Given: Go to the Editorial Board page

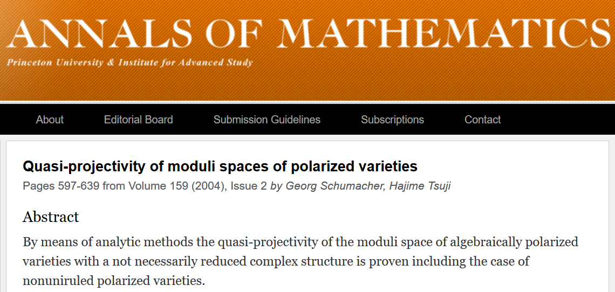Looking at the screenshot, I should click(138, 120).
